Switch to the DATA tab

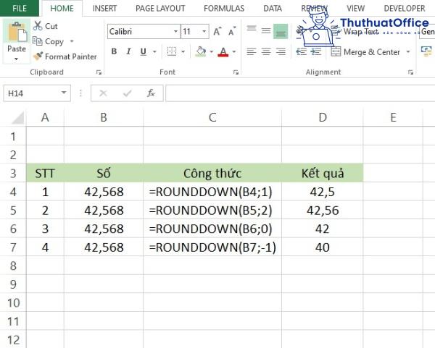click(273, 8)
